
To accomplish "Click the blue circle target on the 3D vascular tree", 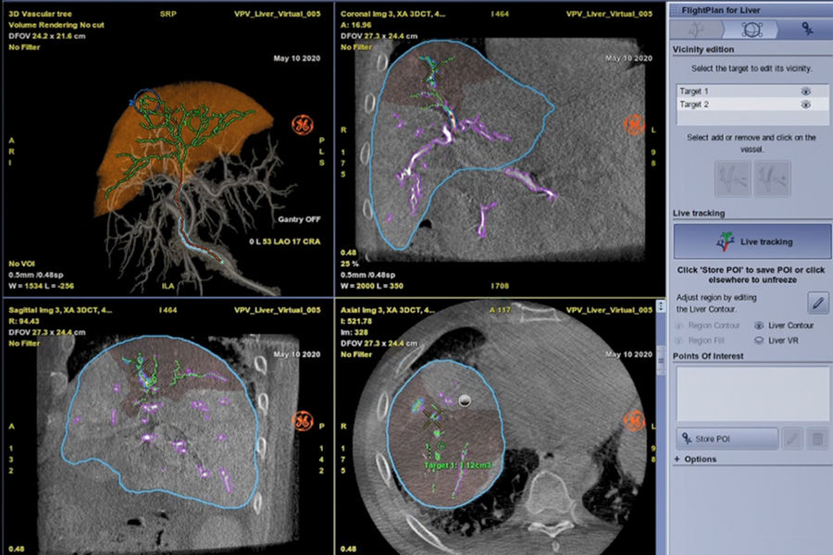I will pyautogui.click(x=146, y=101).
